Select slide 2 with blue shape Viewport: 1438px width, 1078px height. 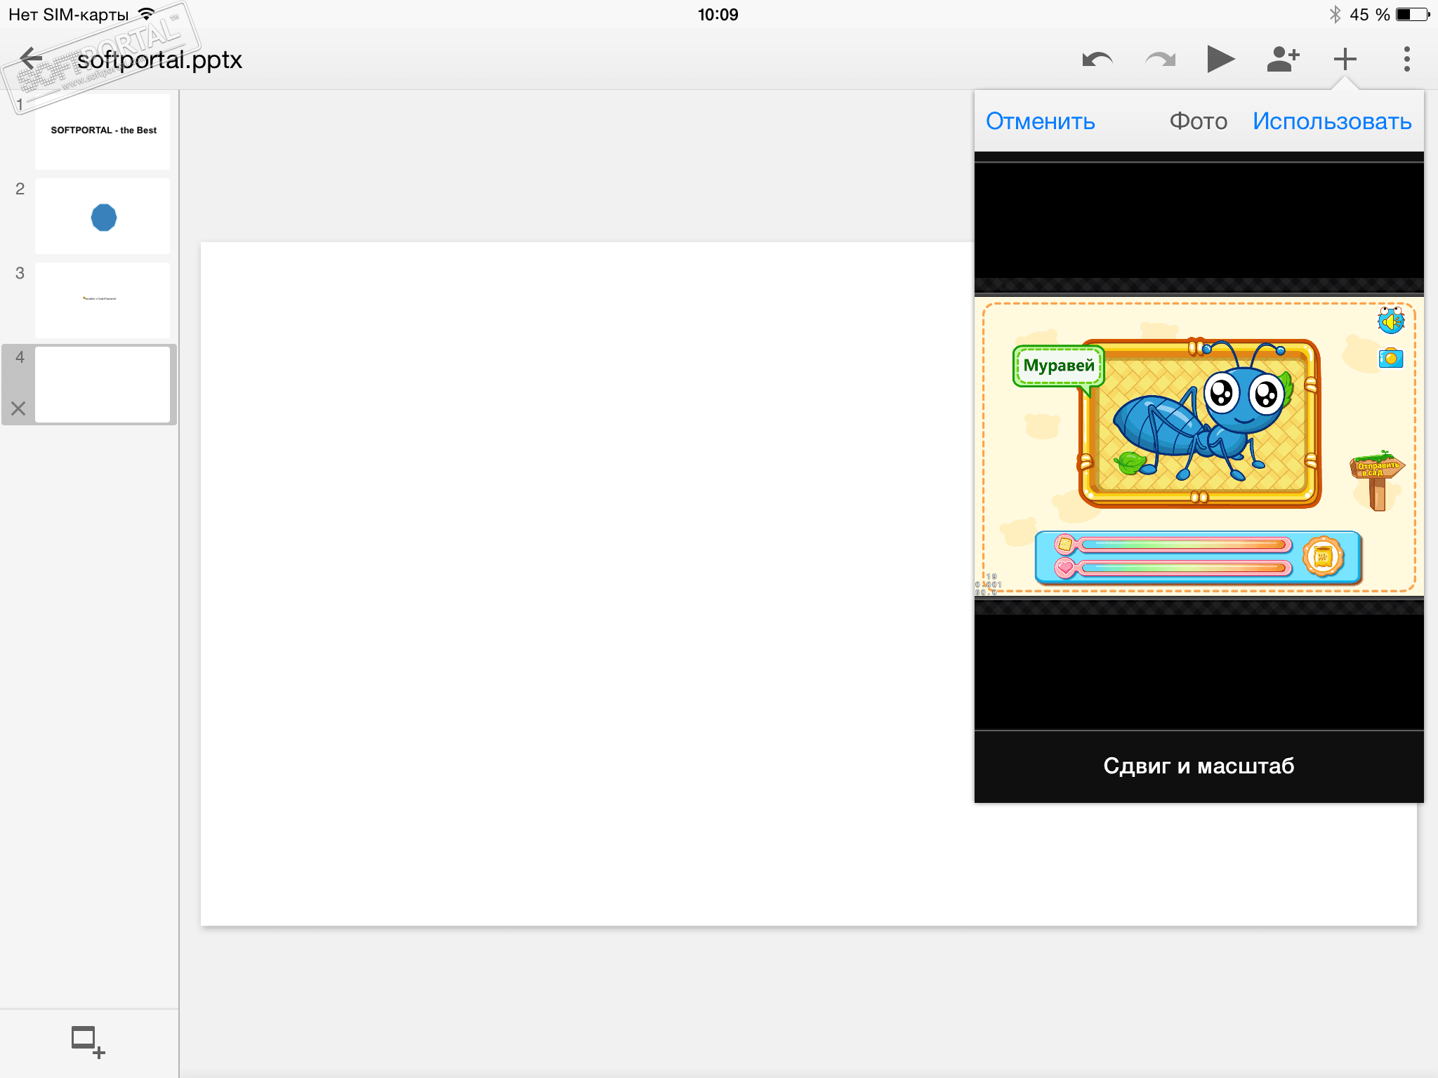point(103,216)
